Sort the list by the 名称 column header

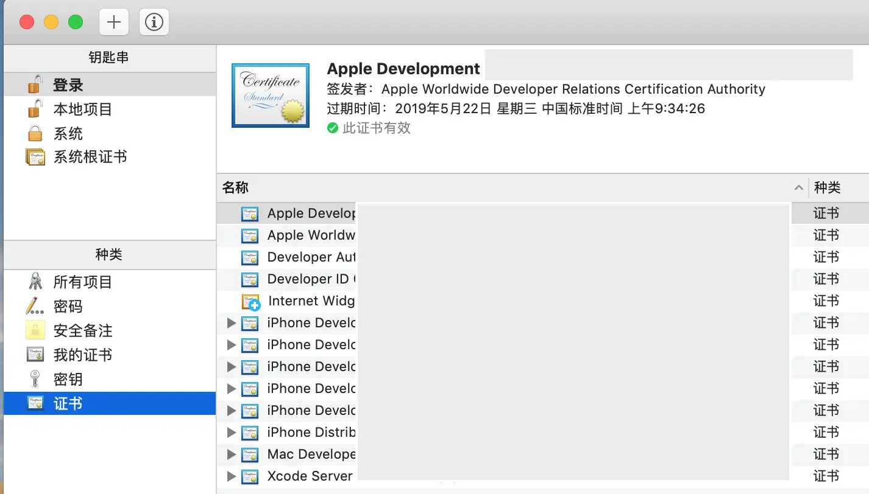tap(235, 187)
